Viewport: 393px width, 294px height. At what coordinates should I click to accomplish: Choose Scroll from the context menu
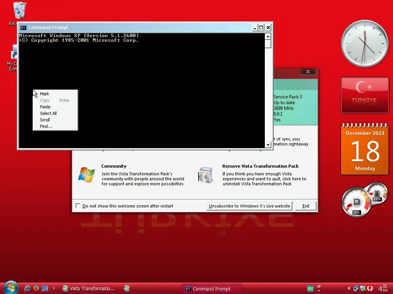click(x=55, y=120)
